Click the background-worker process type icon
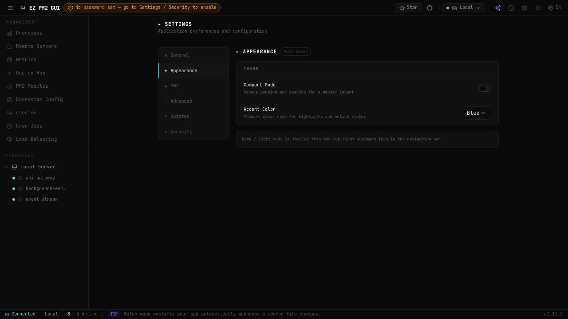Image resolution: width=568 pixels, height=319 pixels. [x=20, y=189]
